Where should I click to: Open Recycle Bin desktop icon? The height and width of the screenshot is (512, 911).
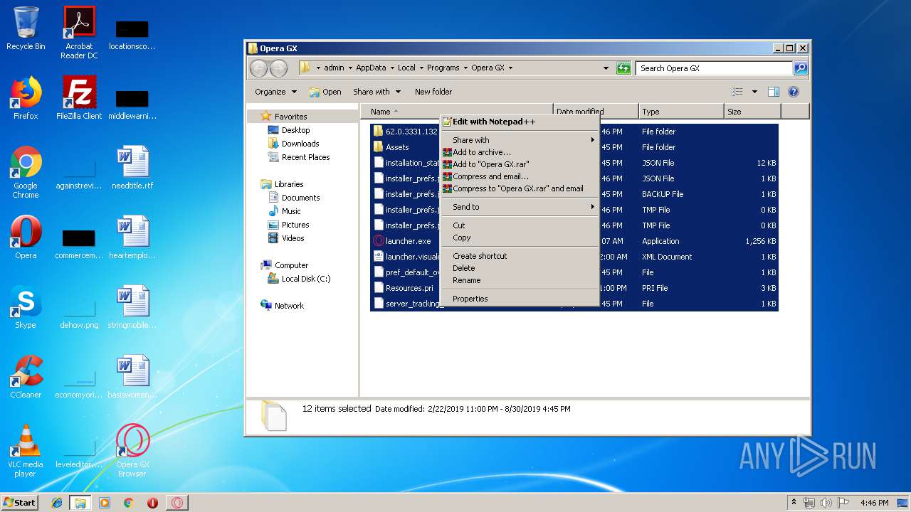point(26,28)
